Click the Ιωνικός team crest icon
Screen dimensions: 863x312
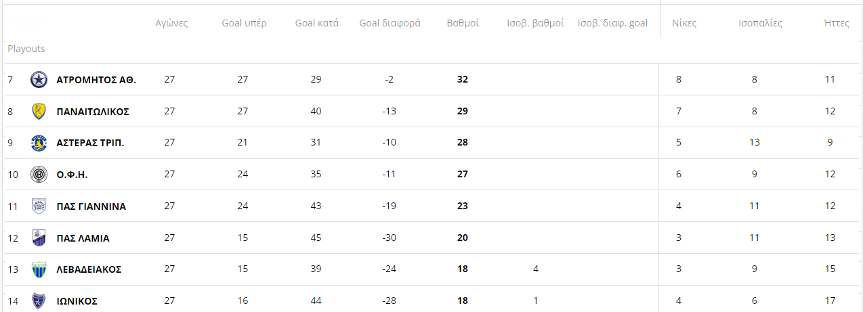point(39,301)
